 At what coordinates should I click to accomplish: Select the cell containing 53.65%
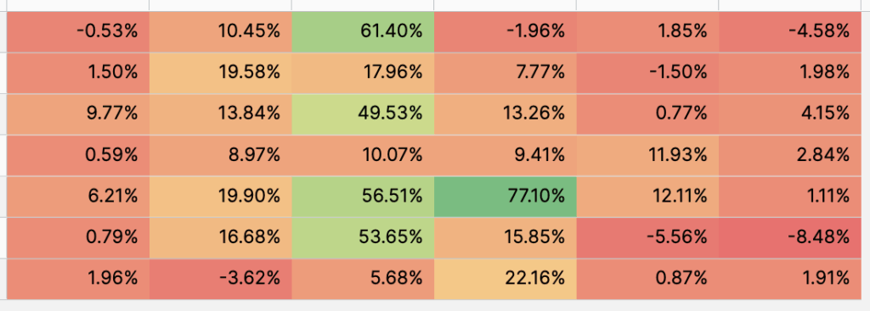point(362,237)
